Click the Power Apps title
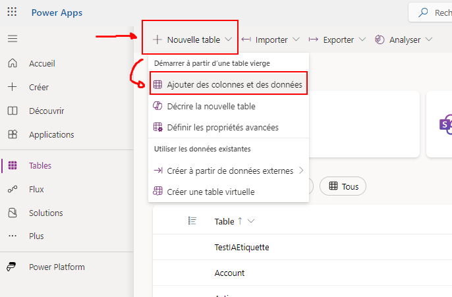452x297 pixels. pyautogui.click(x=57, y=13)
